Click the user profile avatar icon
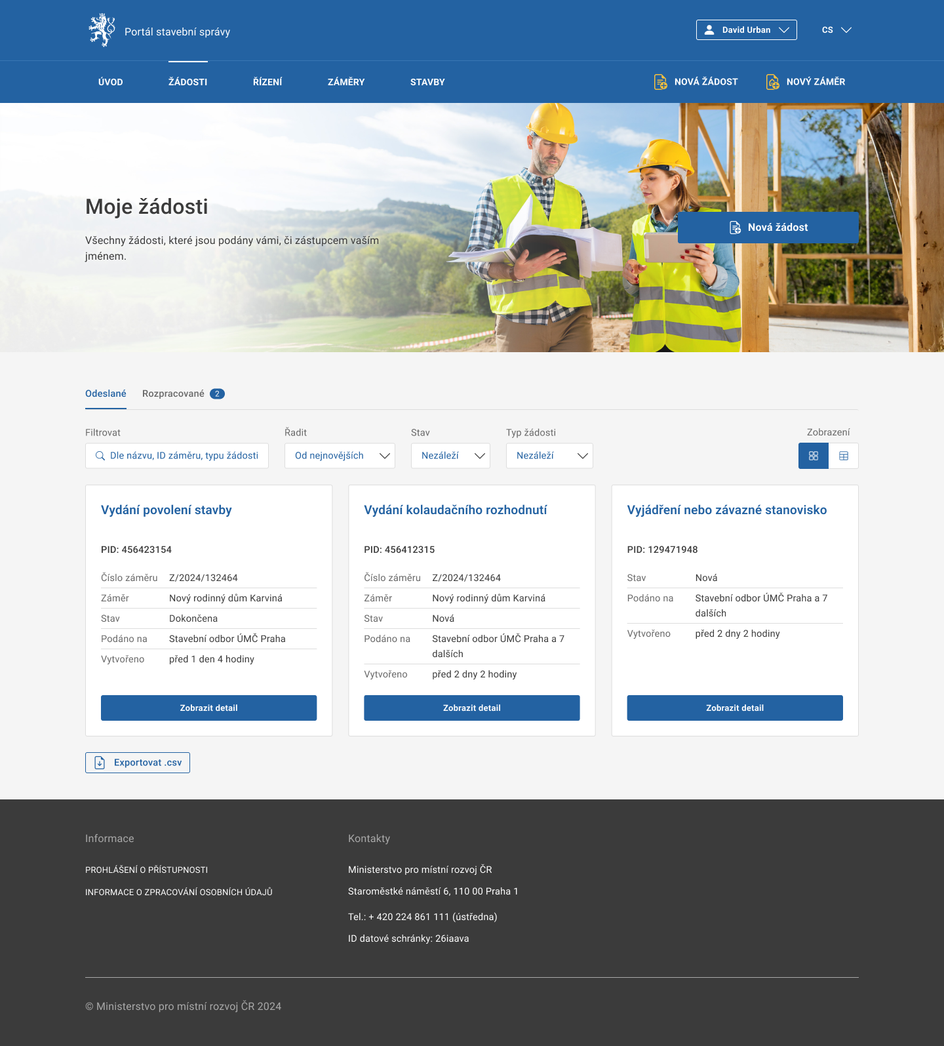944x1046 pixels. pyautogui.click(x=709, y=30)
